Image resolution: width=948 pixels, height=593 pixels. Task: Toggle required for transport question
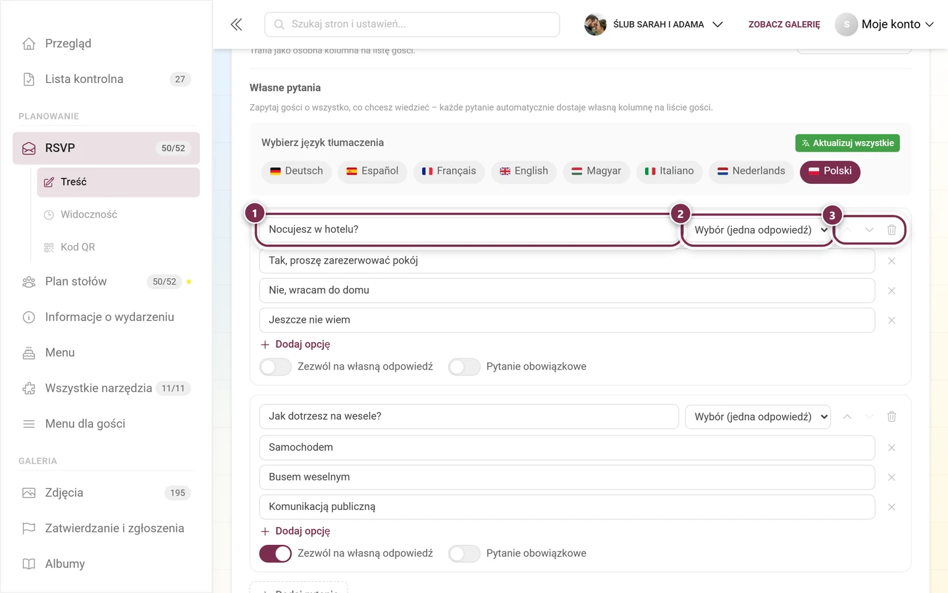pyautogui.click(x=464, y=553)
